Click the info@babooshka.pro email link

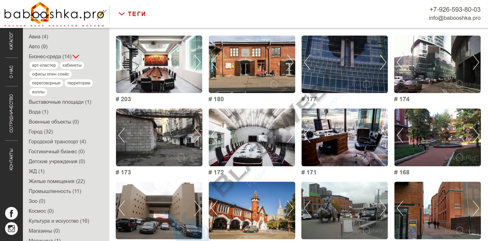click(455, 18)
